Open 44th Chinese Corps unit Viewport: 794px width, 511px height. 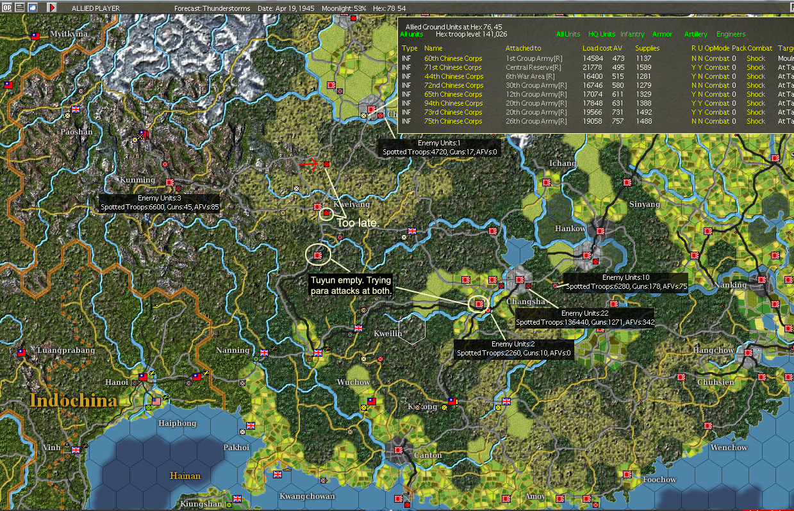(x=454, y=76)
